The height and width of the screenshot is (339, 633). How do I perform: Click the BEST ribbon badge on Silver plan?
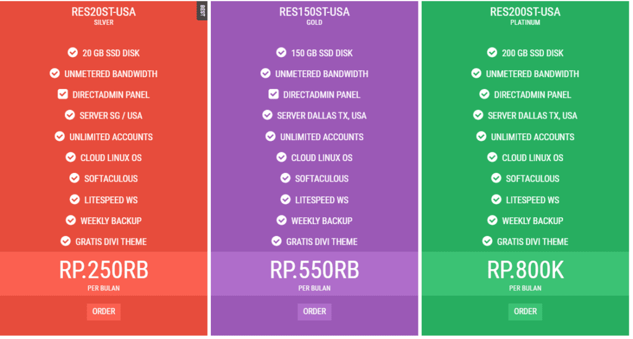tap(202, 10)
